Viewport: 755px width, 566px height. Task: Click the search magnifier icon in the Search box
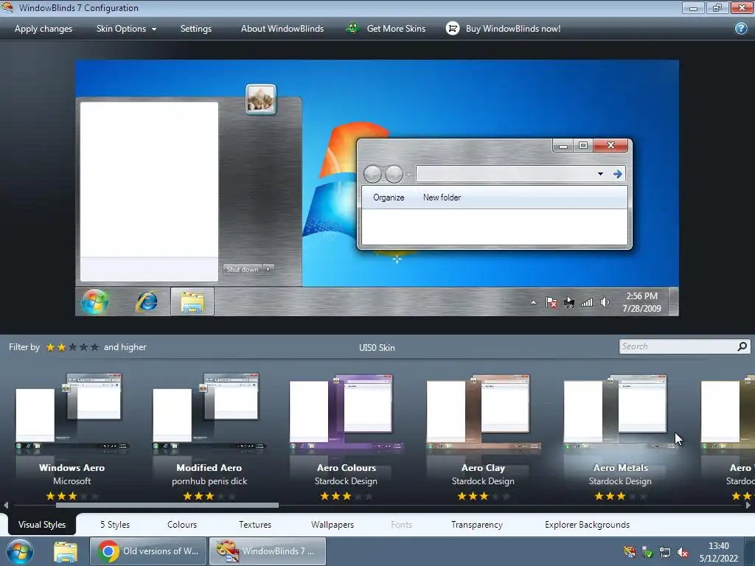pos(742,346)
